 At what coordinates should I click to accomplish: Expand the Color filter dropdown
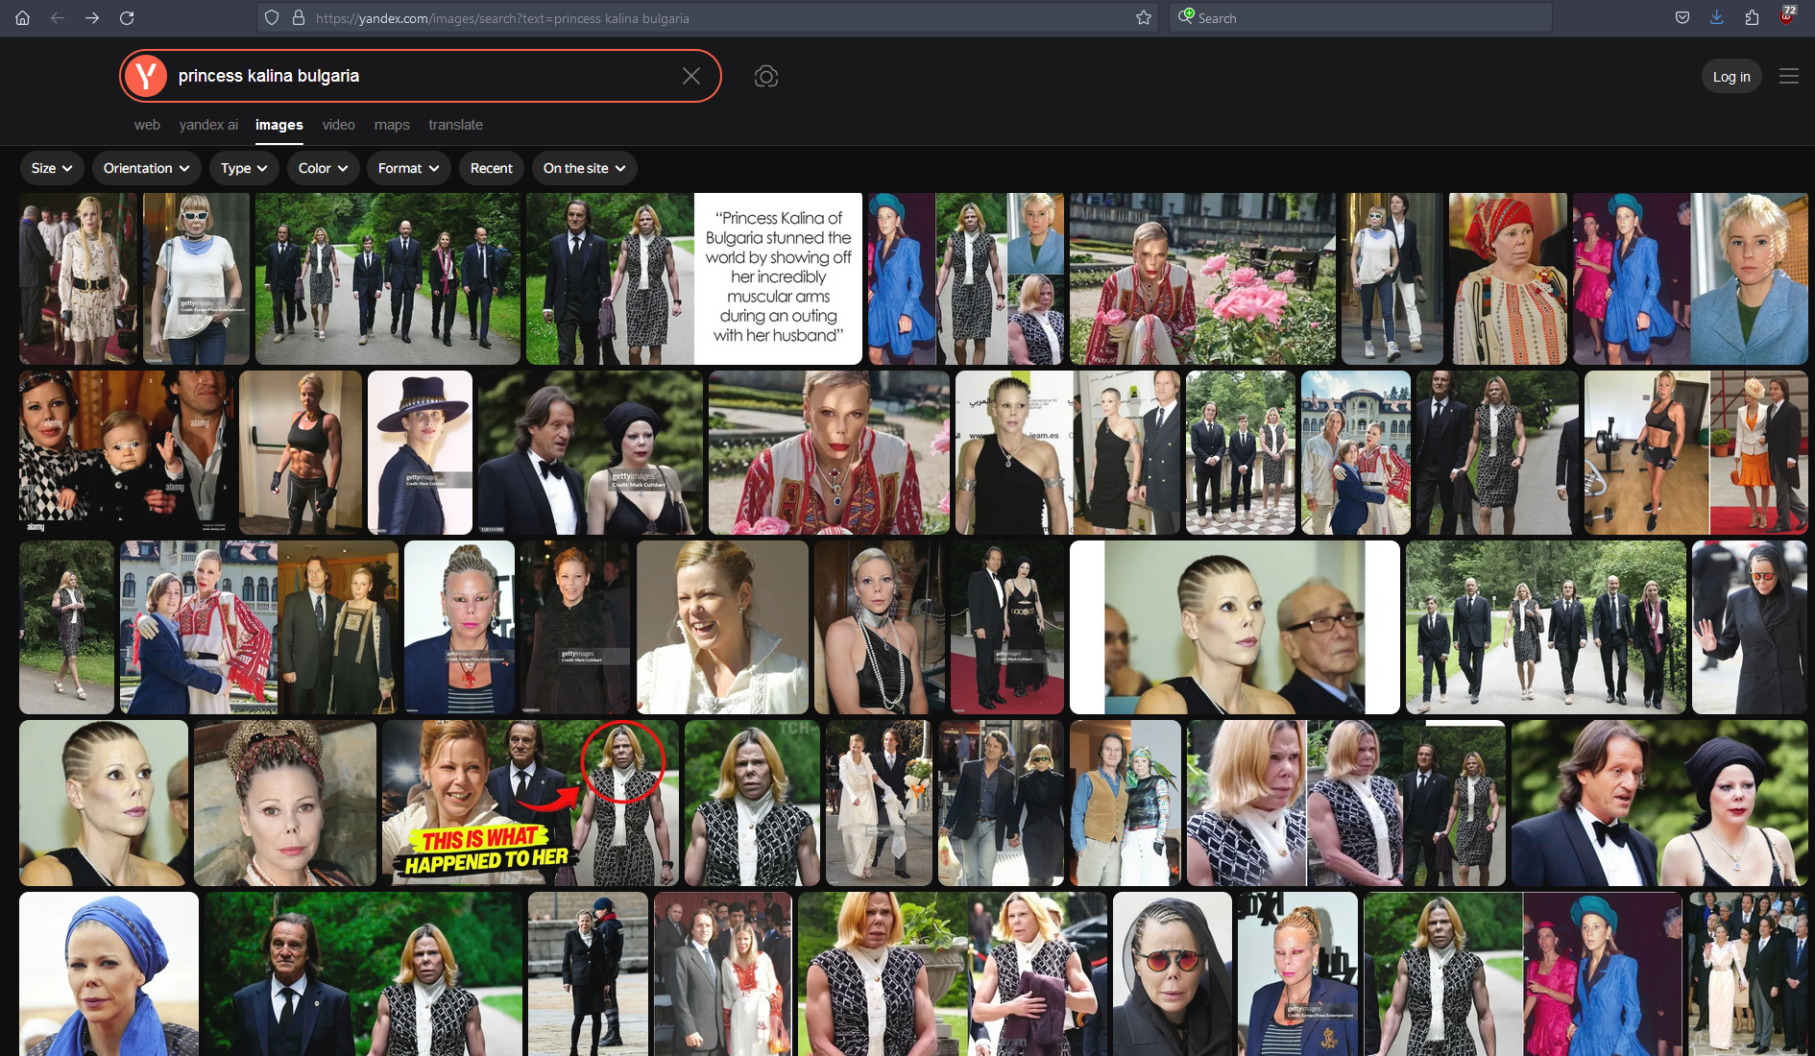[x=323, y=168]
